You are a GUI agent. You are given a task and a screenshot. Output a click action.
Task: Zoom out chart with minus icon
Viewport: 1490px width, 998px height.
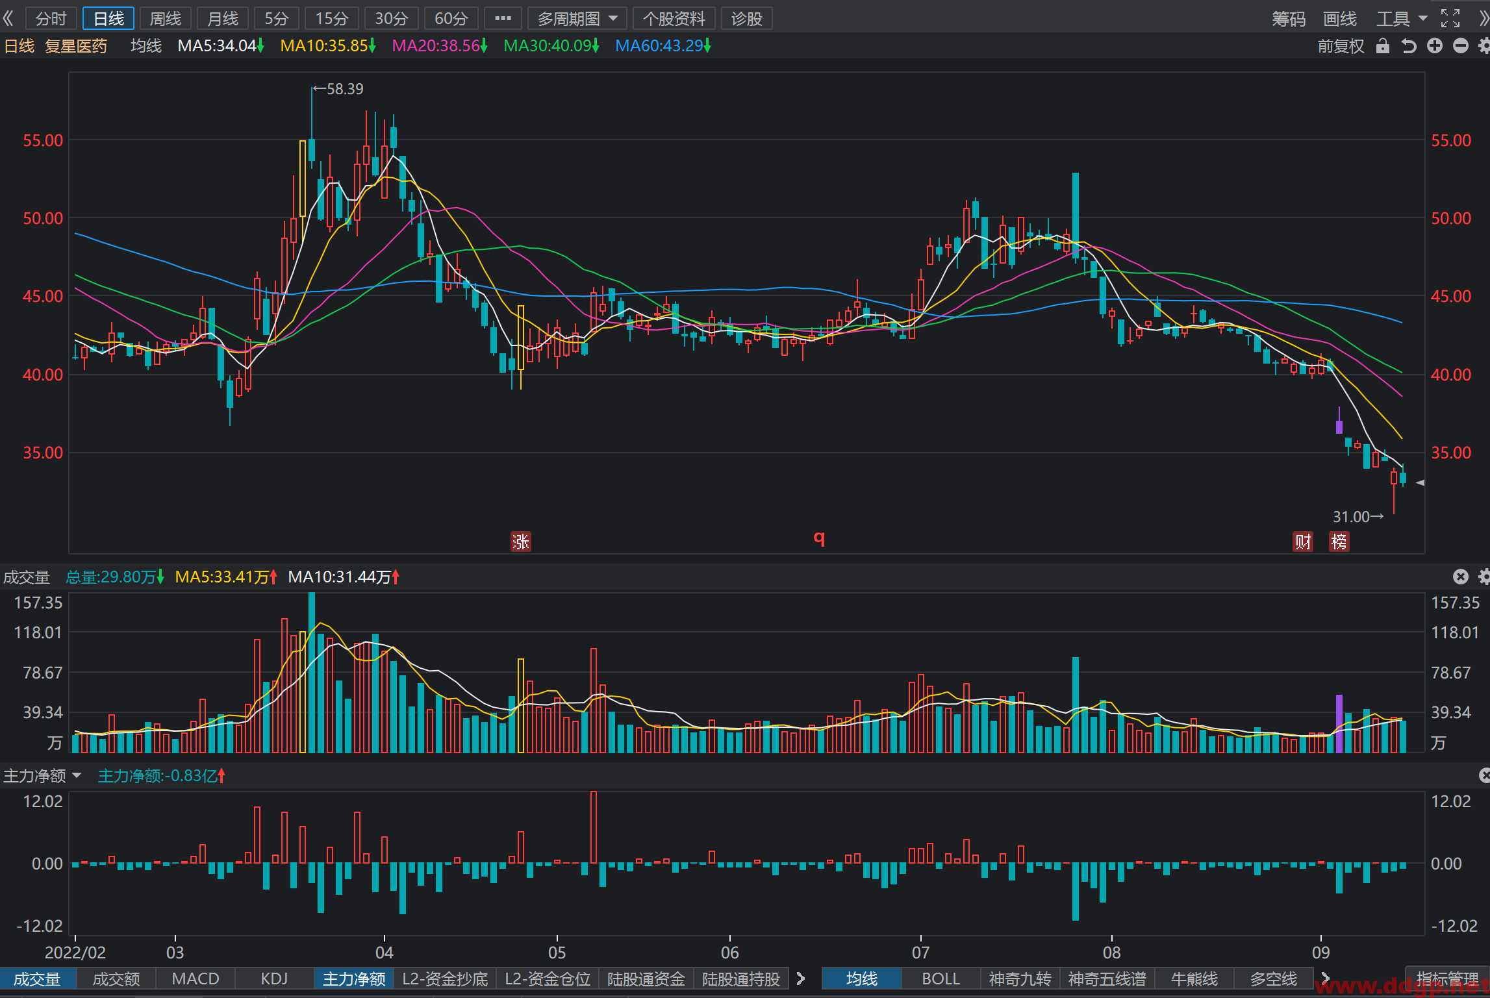pos(1461,46)
